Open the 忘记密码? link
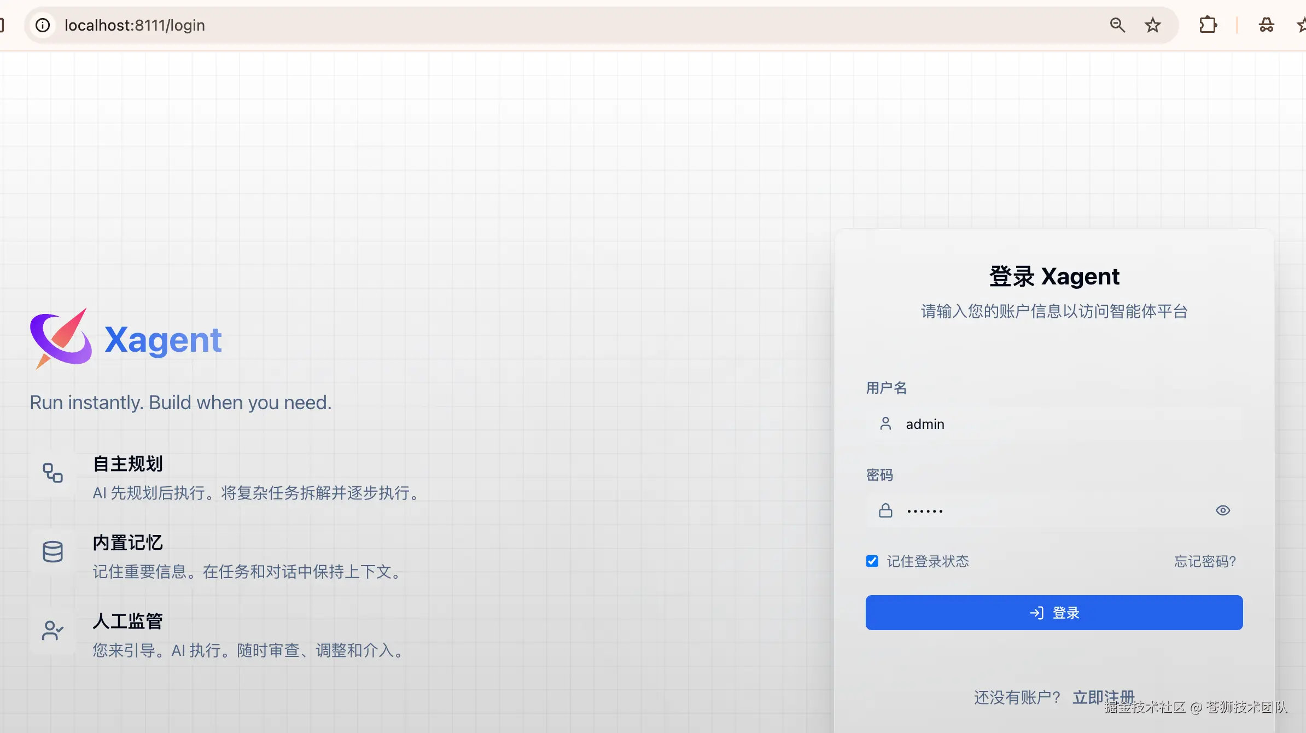The width and height of the screenshot is (1306, 733). pyautogui.click(x=1205, y=561)
